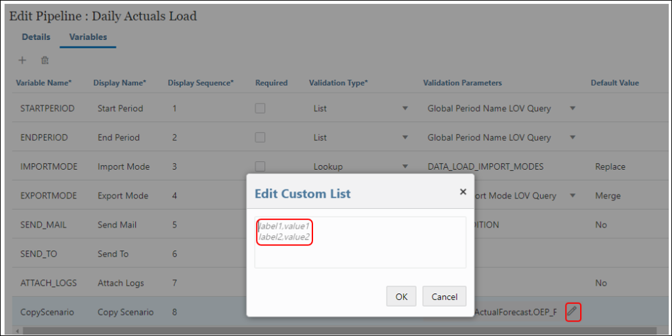This screenshot has height=336, width=672.
Task: Toggle Required checkbox for Import Mode
Action: coord(260,166)
